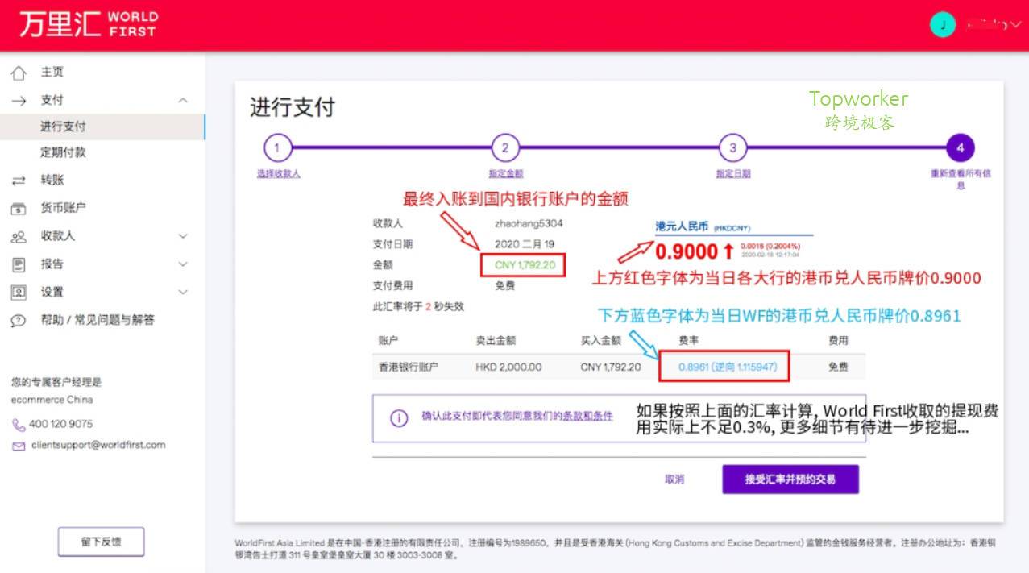
Task: Click the arrow icon beside 支付
Action: tap(19, 100)
